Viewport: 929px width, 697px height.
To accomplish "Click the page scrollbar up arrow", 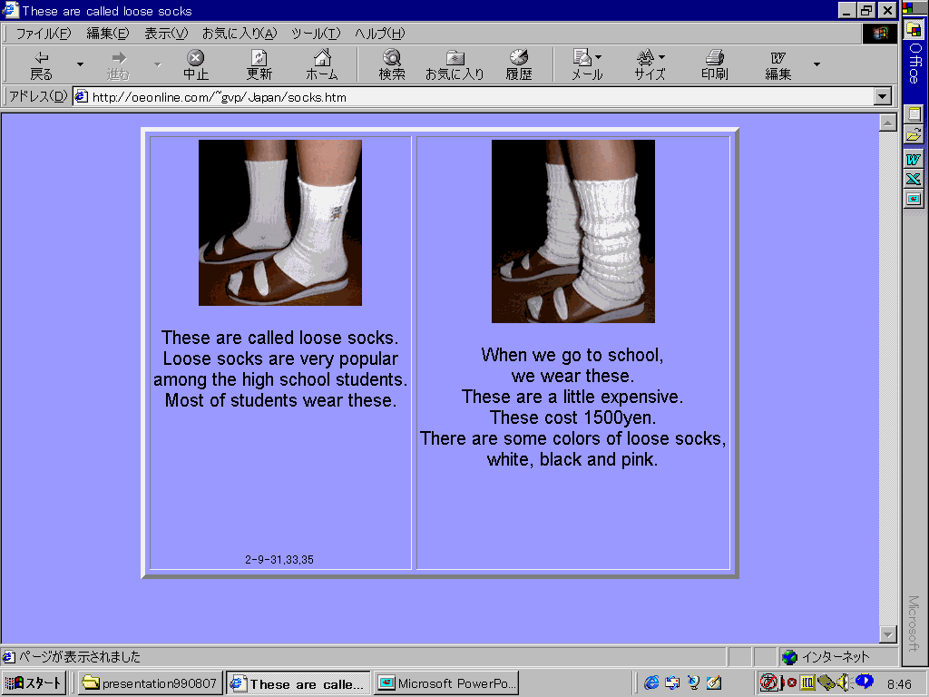I will tap(887, 123).
